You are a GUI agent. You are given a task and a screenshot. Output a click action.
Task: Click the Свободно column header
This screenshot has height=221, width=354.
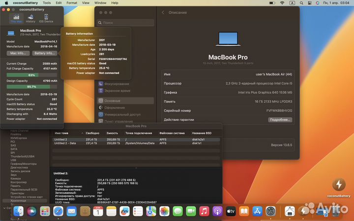pos(92,133)
